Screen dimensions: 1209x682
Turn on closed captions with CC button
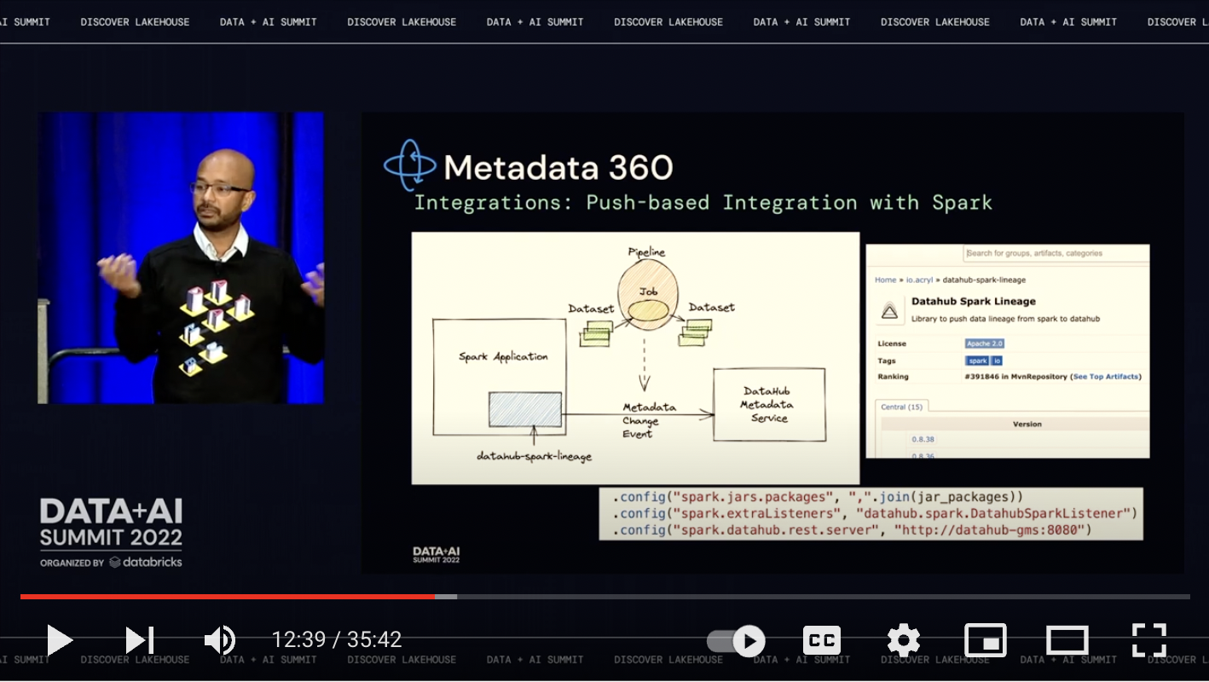coord(821,641)
